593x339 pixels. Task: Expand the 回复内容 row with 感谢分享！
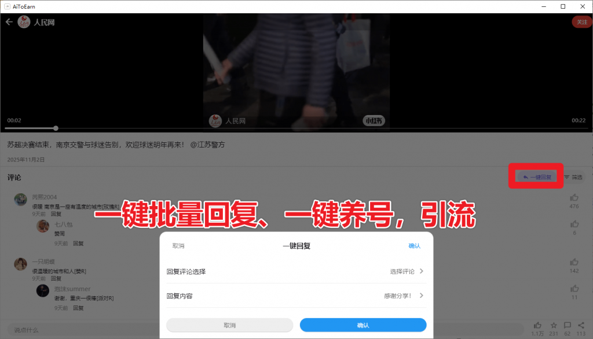(x=421, y=296)
